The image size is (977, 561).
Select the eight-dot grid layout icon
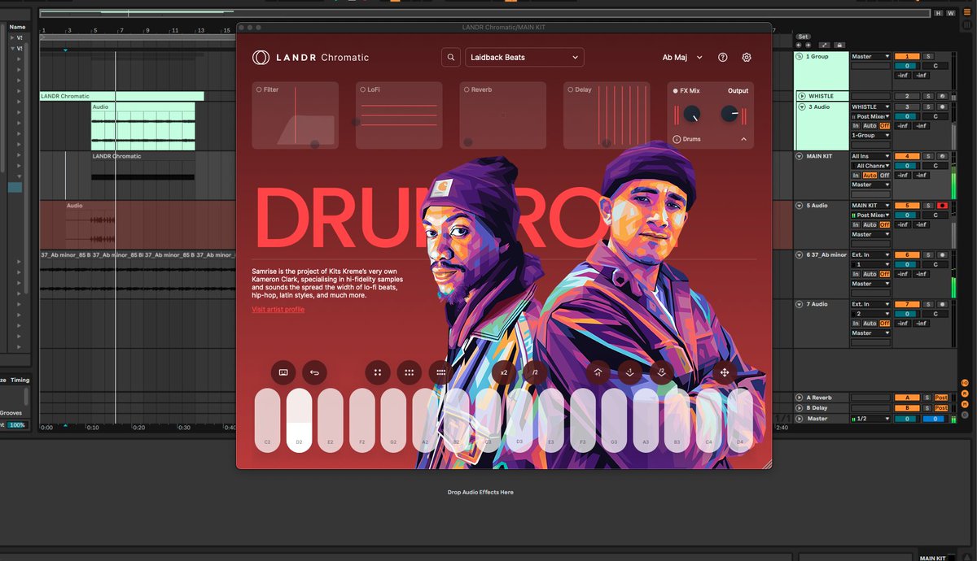[x=440, y=372]
